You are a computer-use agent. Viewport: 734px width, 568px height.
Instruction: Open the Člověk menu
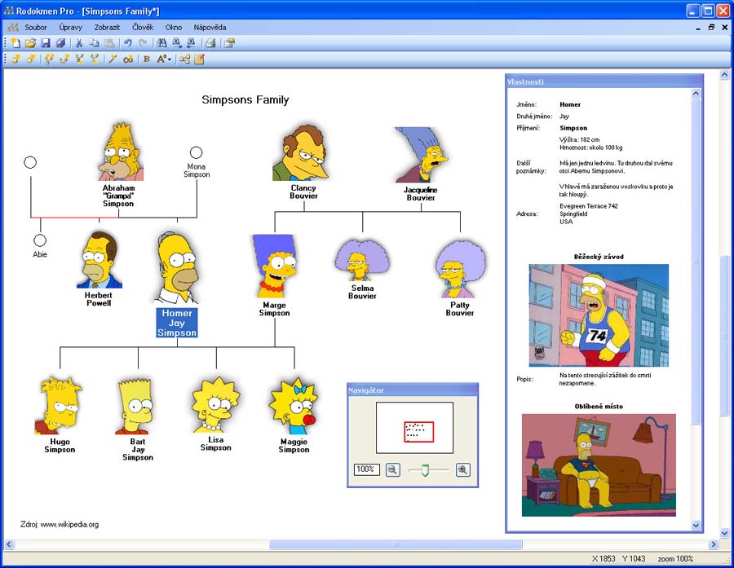tap(143, 27)
